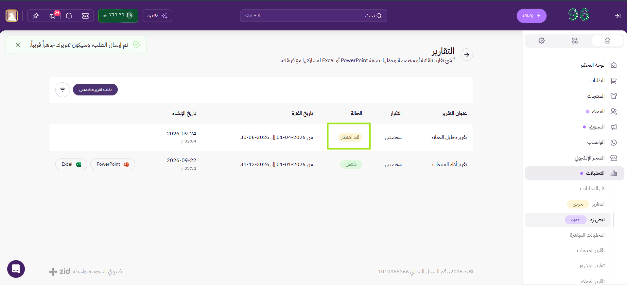Open the filter icon button in table toolbar

point(62,90)
